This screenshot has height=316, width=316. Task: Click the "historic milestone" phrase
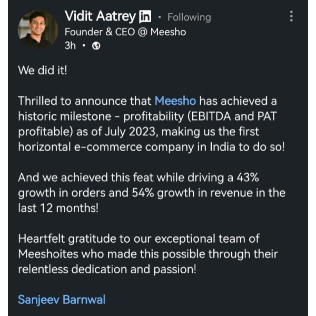click(x=66, y=116)
